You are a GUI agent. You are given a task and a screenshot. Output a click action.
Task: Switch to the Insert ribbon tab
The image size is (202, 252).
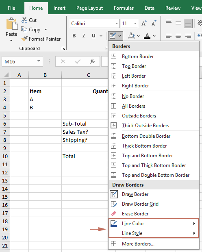coord(59,8)
